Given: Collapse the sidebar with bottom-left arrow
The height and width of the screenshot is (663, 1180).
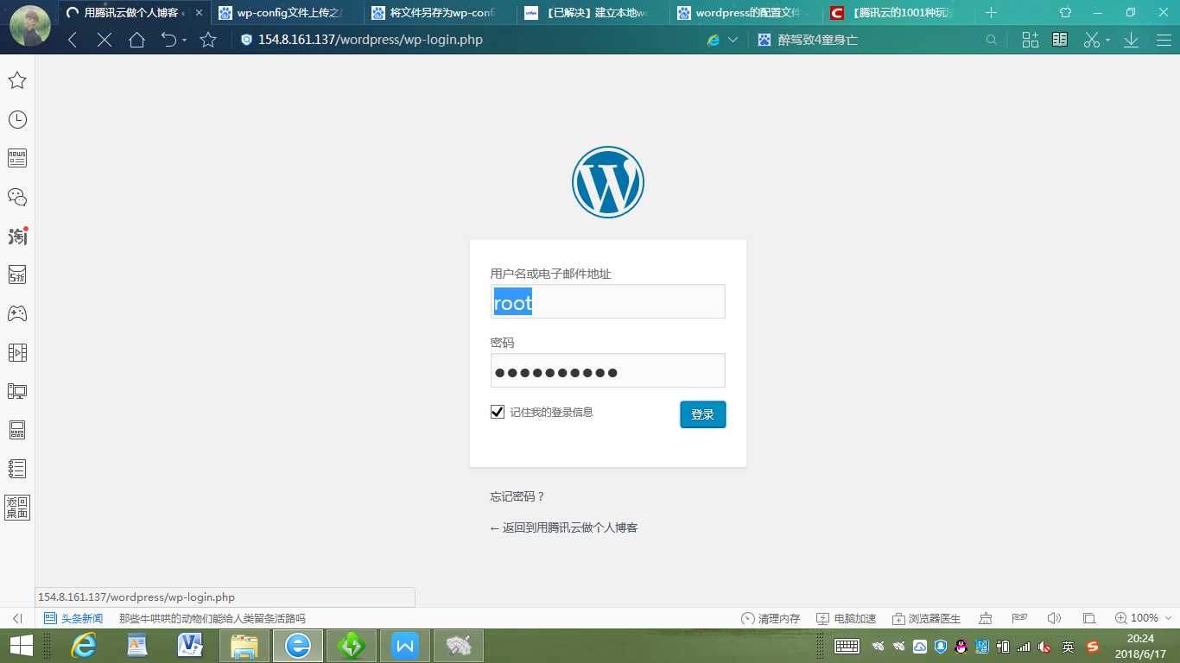Looking at the screenshot, I should coord(16,618).
